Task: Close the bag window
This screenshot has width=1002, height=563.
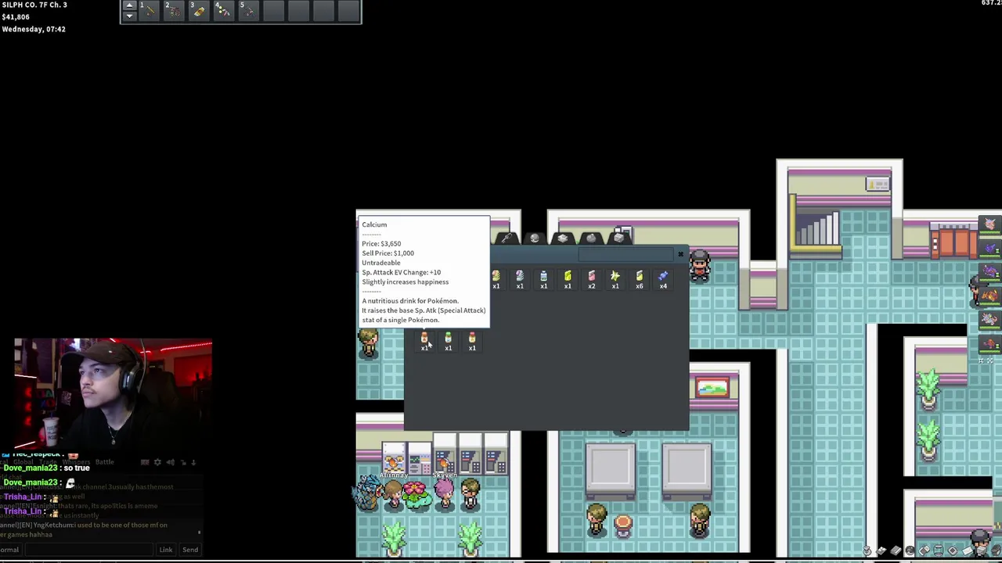Action: coord(680,254)
